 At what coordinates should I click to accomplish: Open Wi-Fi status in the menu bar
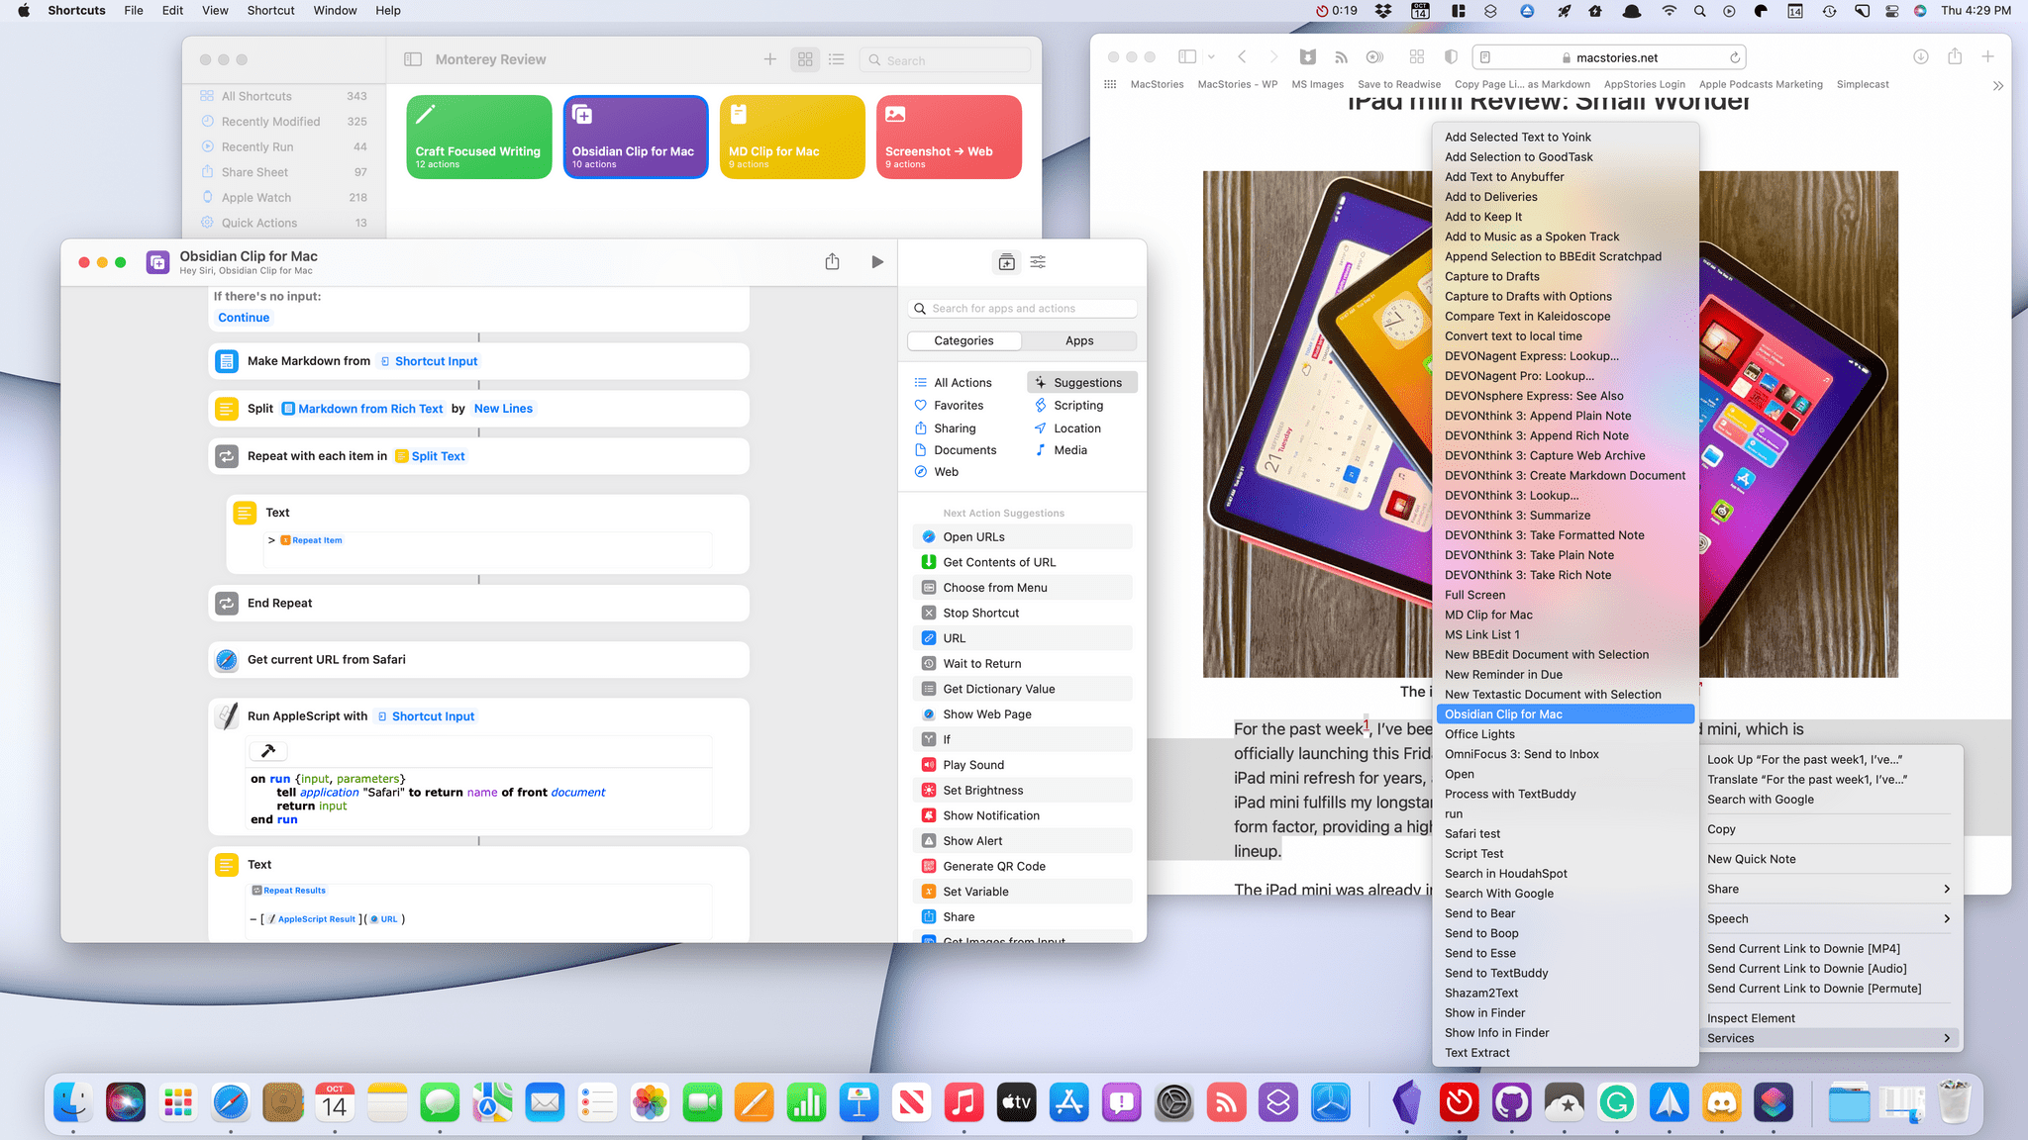click(x=1669, y=11)
